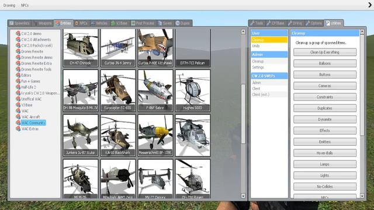Click the Hover-Balls cleanup button
The width and height of the screenshot is (374, 210).
coord(325,153)
